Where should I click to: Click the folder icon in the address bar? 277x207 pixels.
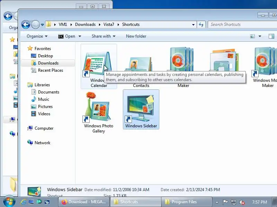(x=48, y=24)
